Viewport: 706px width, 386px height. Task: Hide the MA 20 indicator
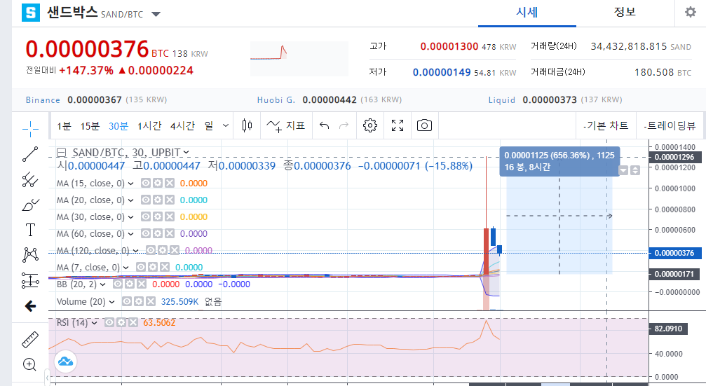[146, 200]
